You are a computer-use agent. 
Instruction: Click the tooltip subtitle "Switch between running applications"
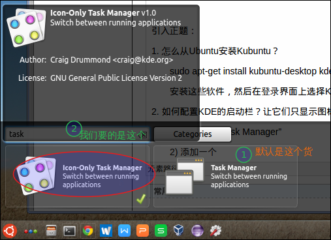click(116, 23)
